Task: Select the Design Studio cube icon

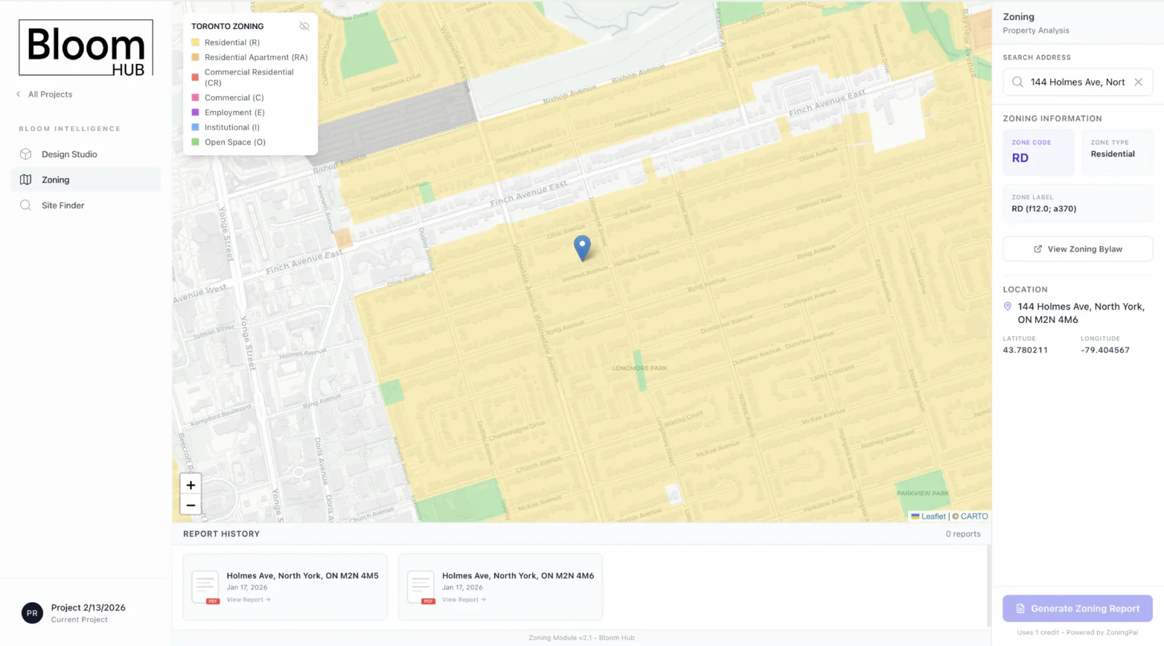Action: pyautogui.click(x=25, y=154)
